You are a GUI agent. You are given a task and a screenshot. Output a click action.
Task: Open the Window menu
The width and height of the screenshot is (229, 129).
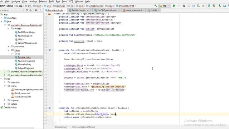(x=79, y=1)
